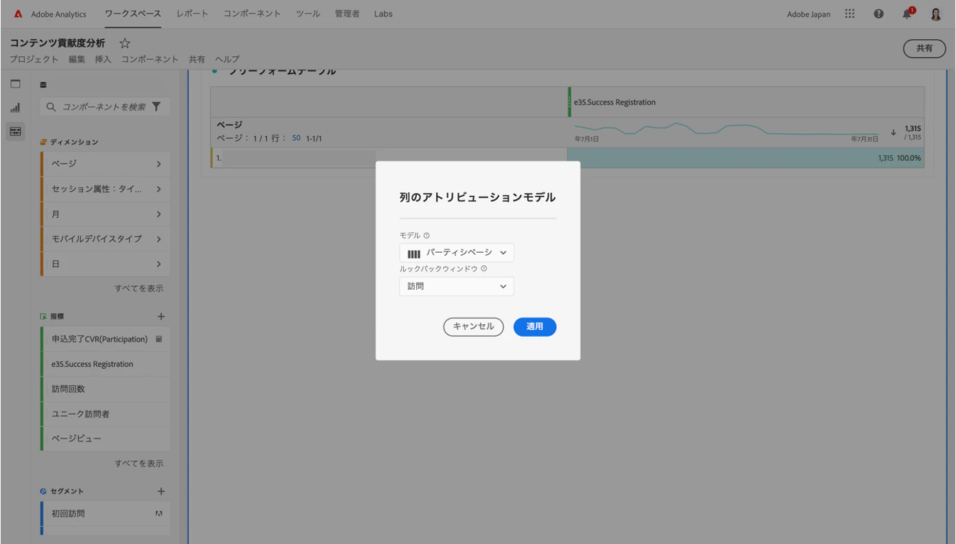Open the プロジェクト menu

pos(34,60)
